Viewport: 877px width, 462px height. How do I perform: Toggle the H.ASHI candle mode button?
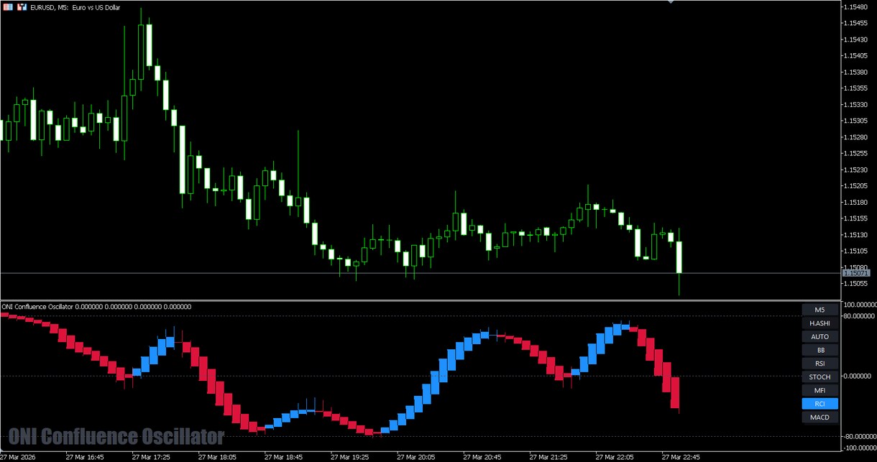pos(819,323)
